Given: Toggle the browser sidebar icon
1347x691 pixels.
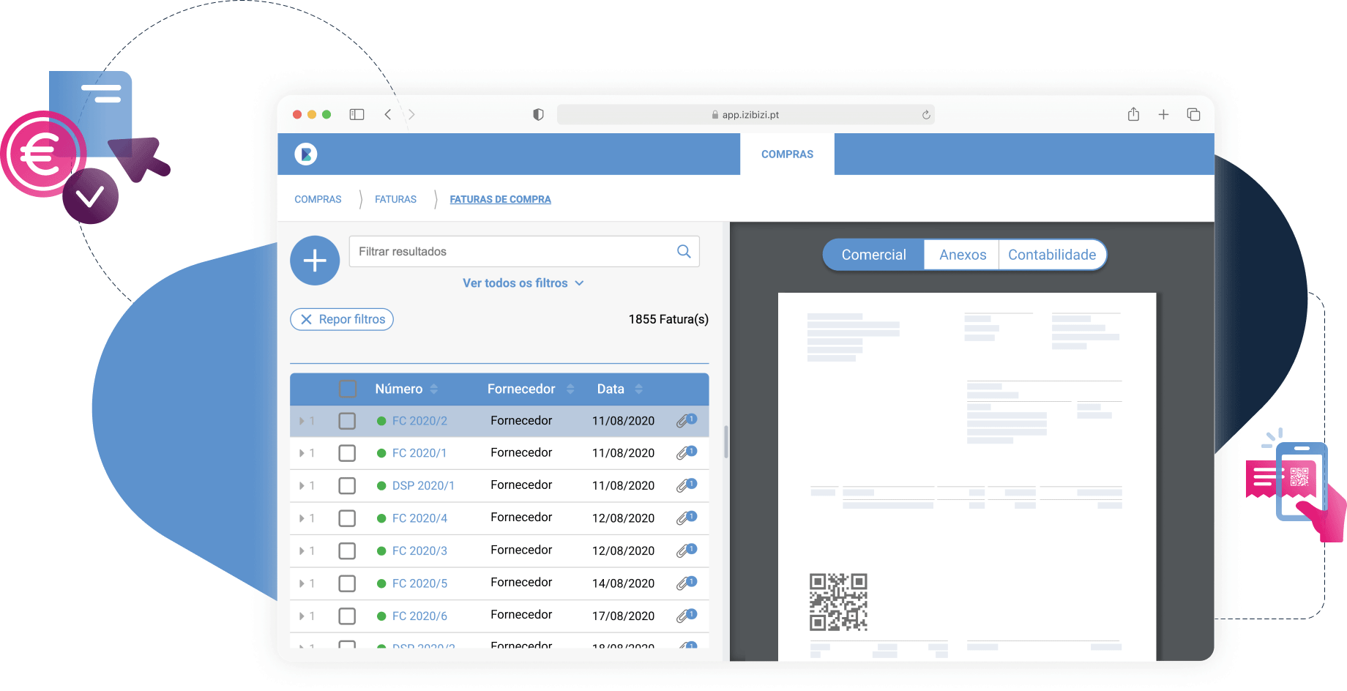Looking at the screenshot, I should pyautogui.click(x=357, y=114).
